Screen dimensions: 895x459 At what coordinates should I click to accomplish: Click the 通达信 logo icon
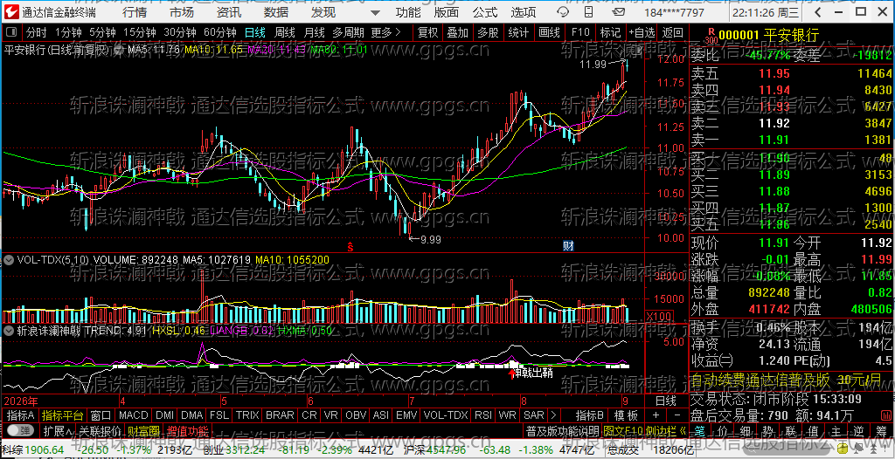(x=12, y=12)
